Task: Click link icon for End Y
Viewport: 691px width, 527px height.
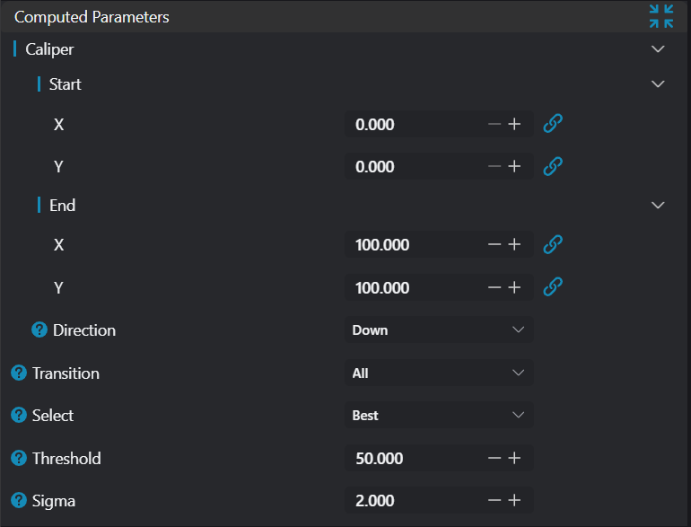Action: [554, 287]
